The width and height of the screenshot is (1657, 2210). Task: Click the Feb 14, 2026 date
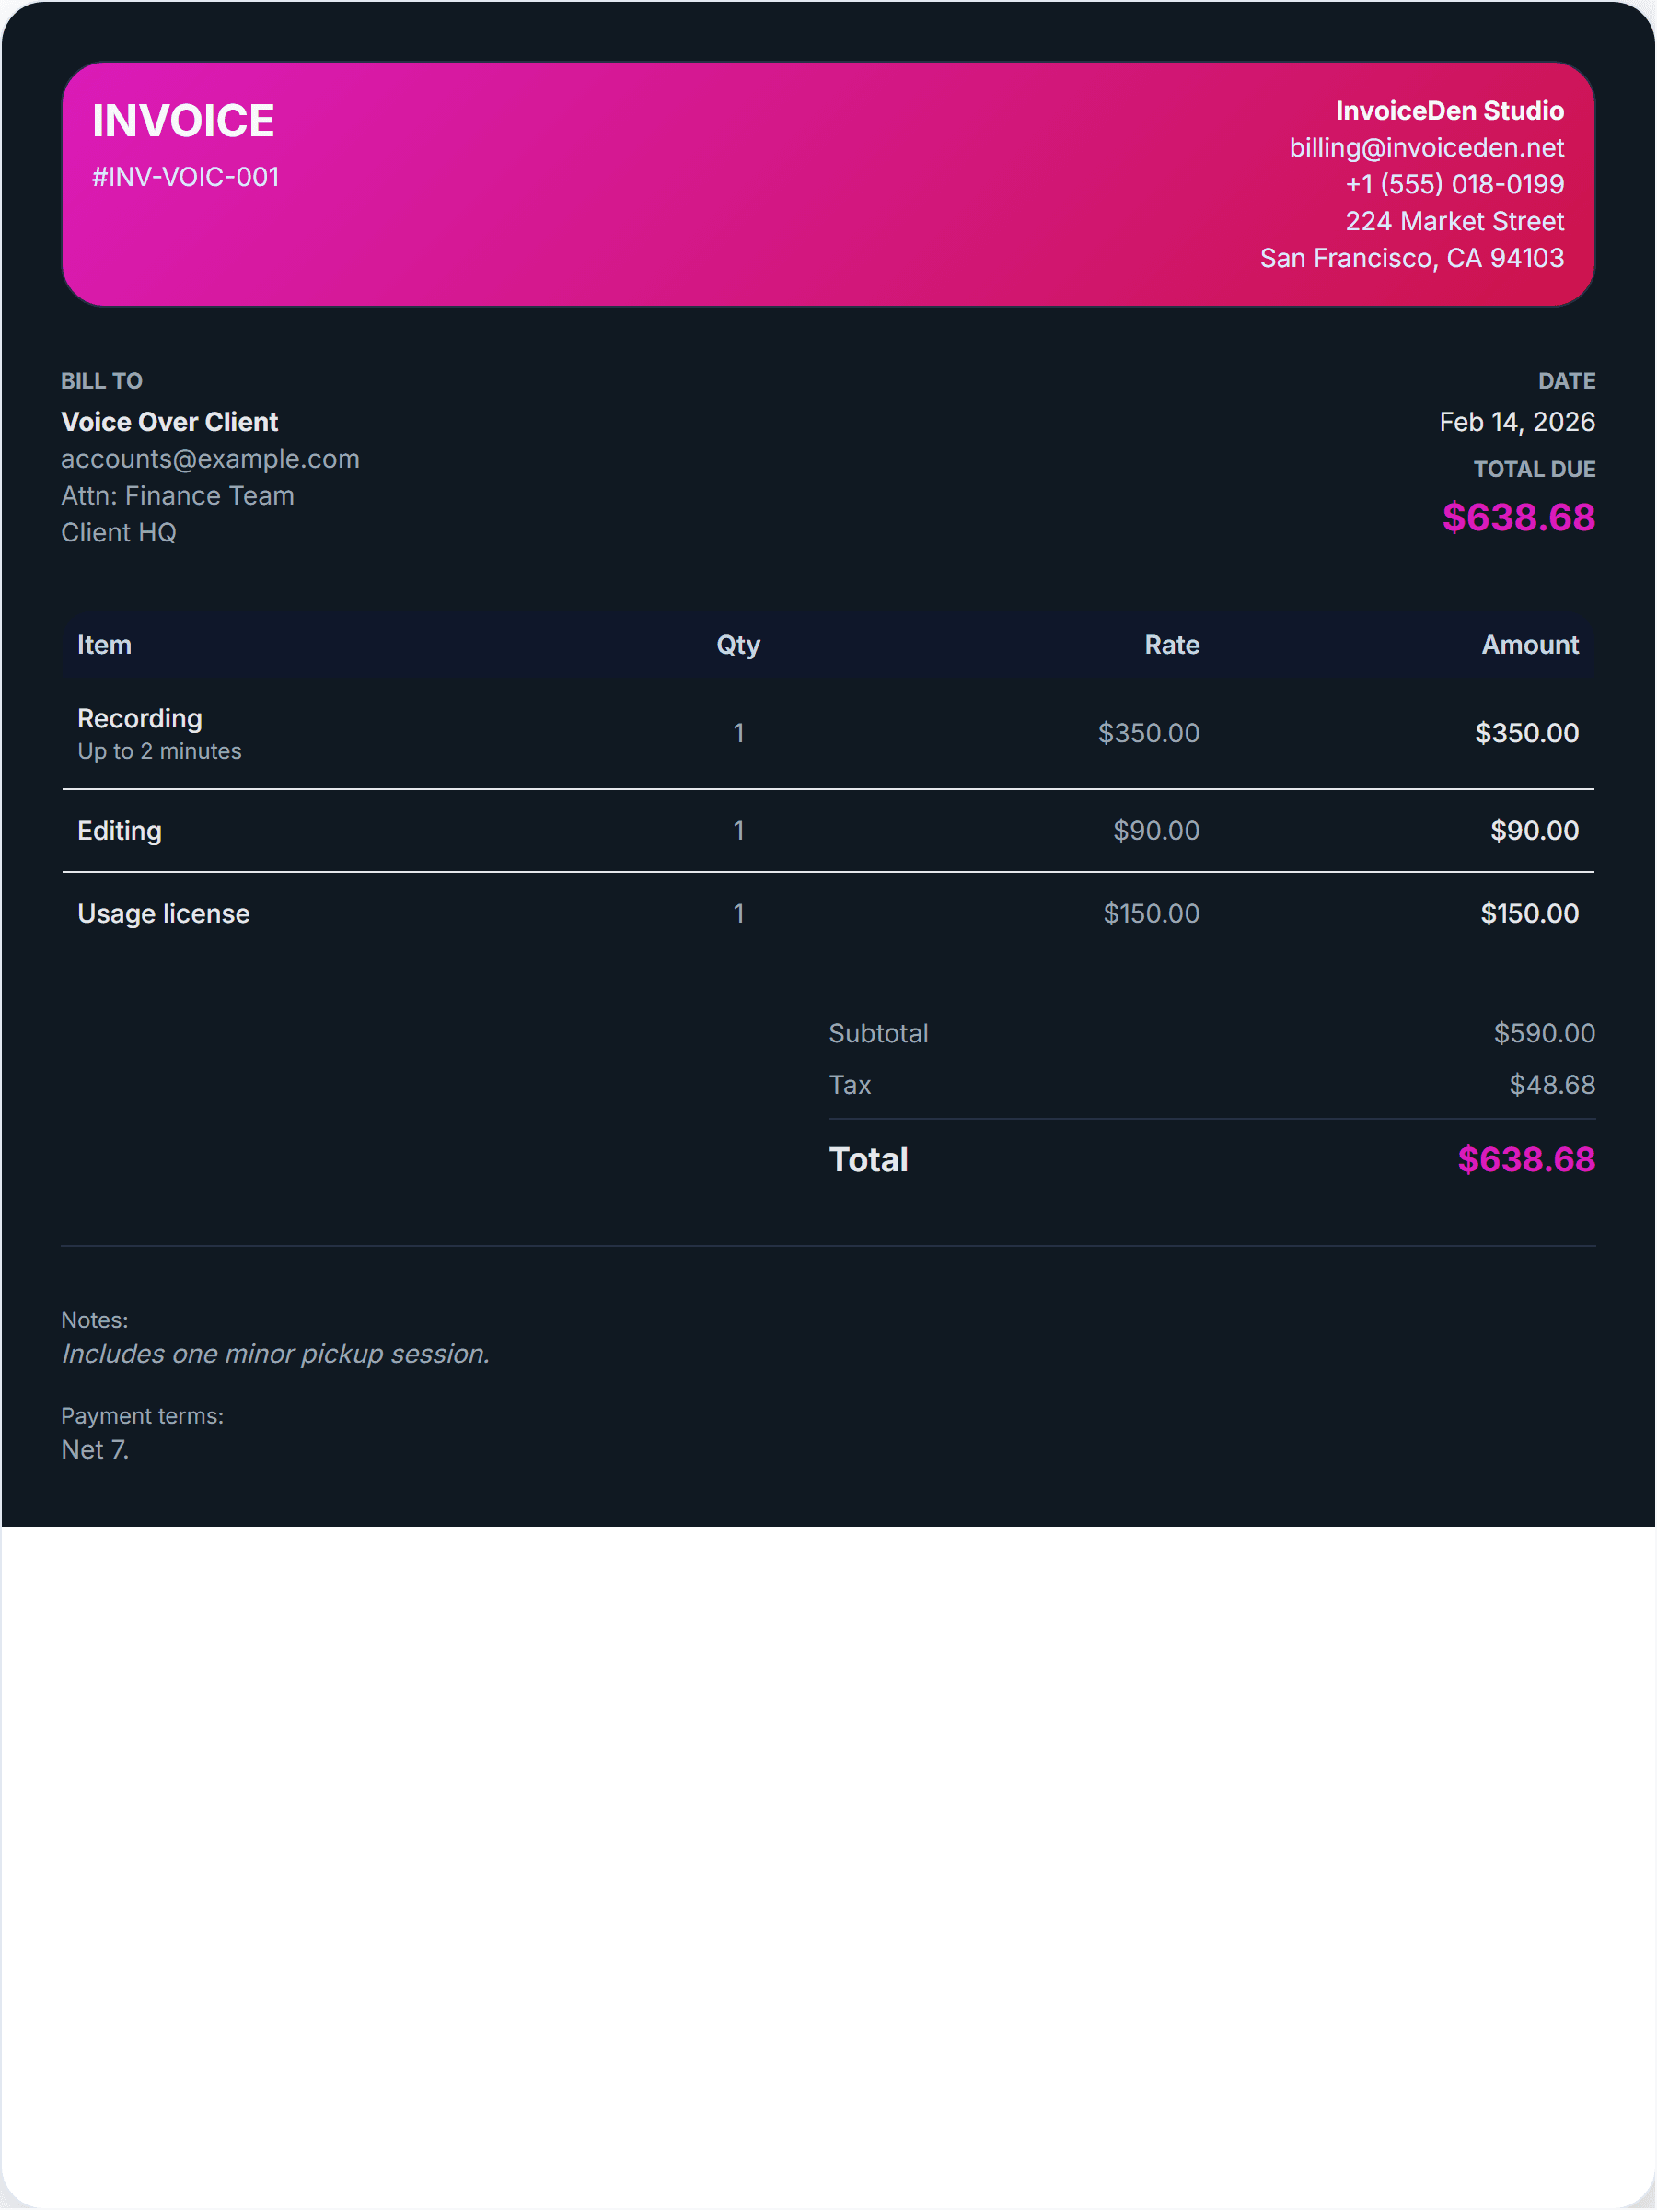tap(1515, 422)
